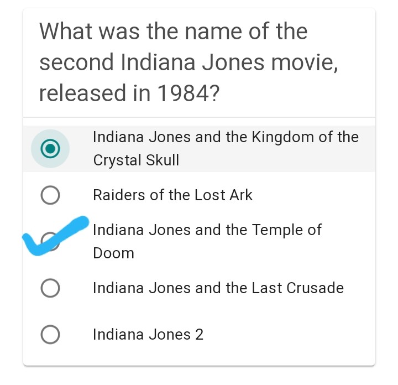398x385 pixels.
Task: Click the "Crystal Skull" text in first option
Action: (x=136, y=160)
